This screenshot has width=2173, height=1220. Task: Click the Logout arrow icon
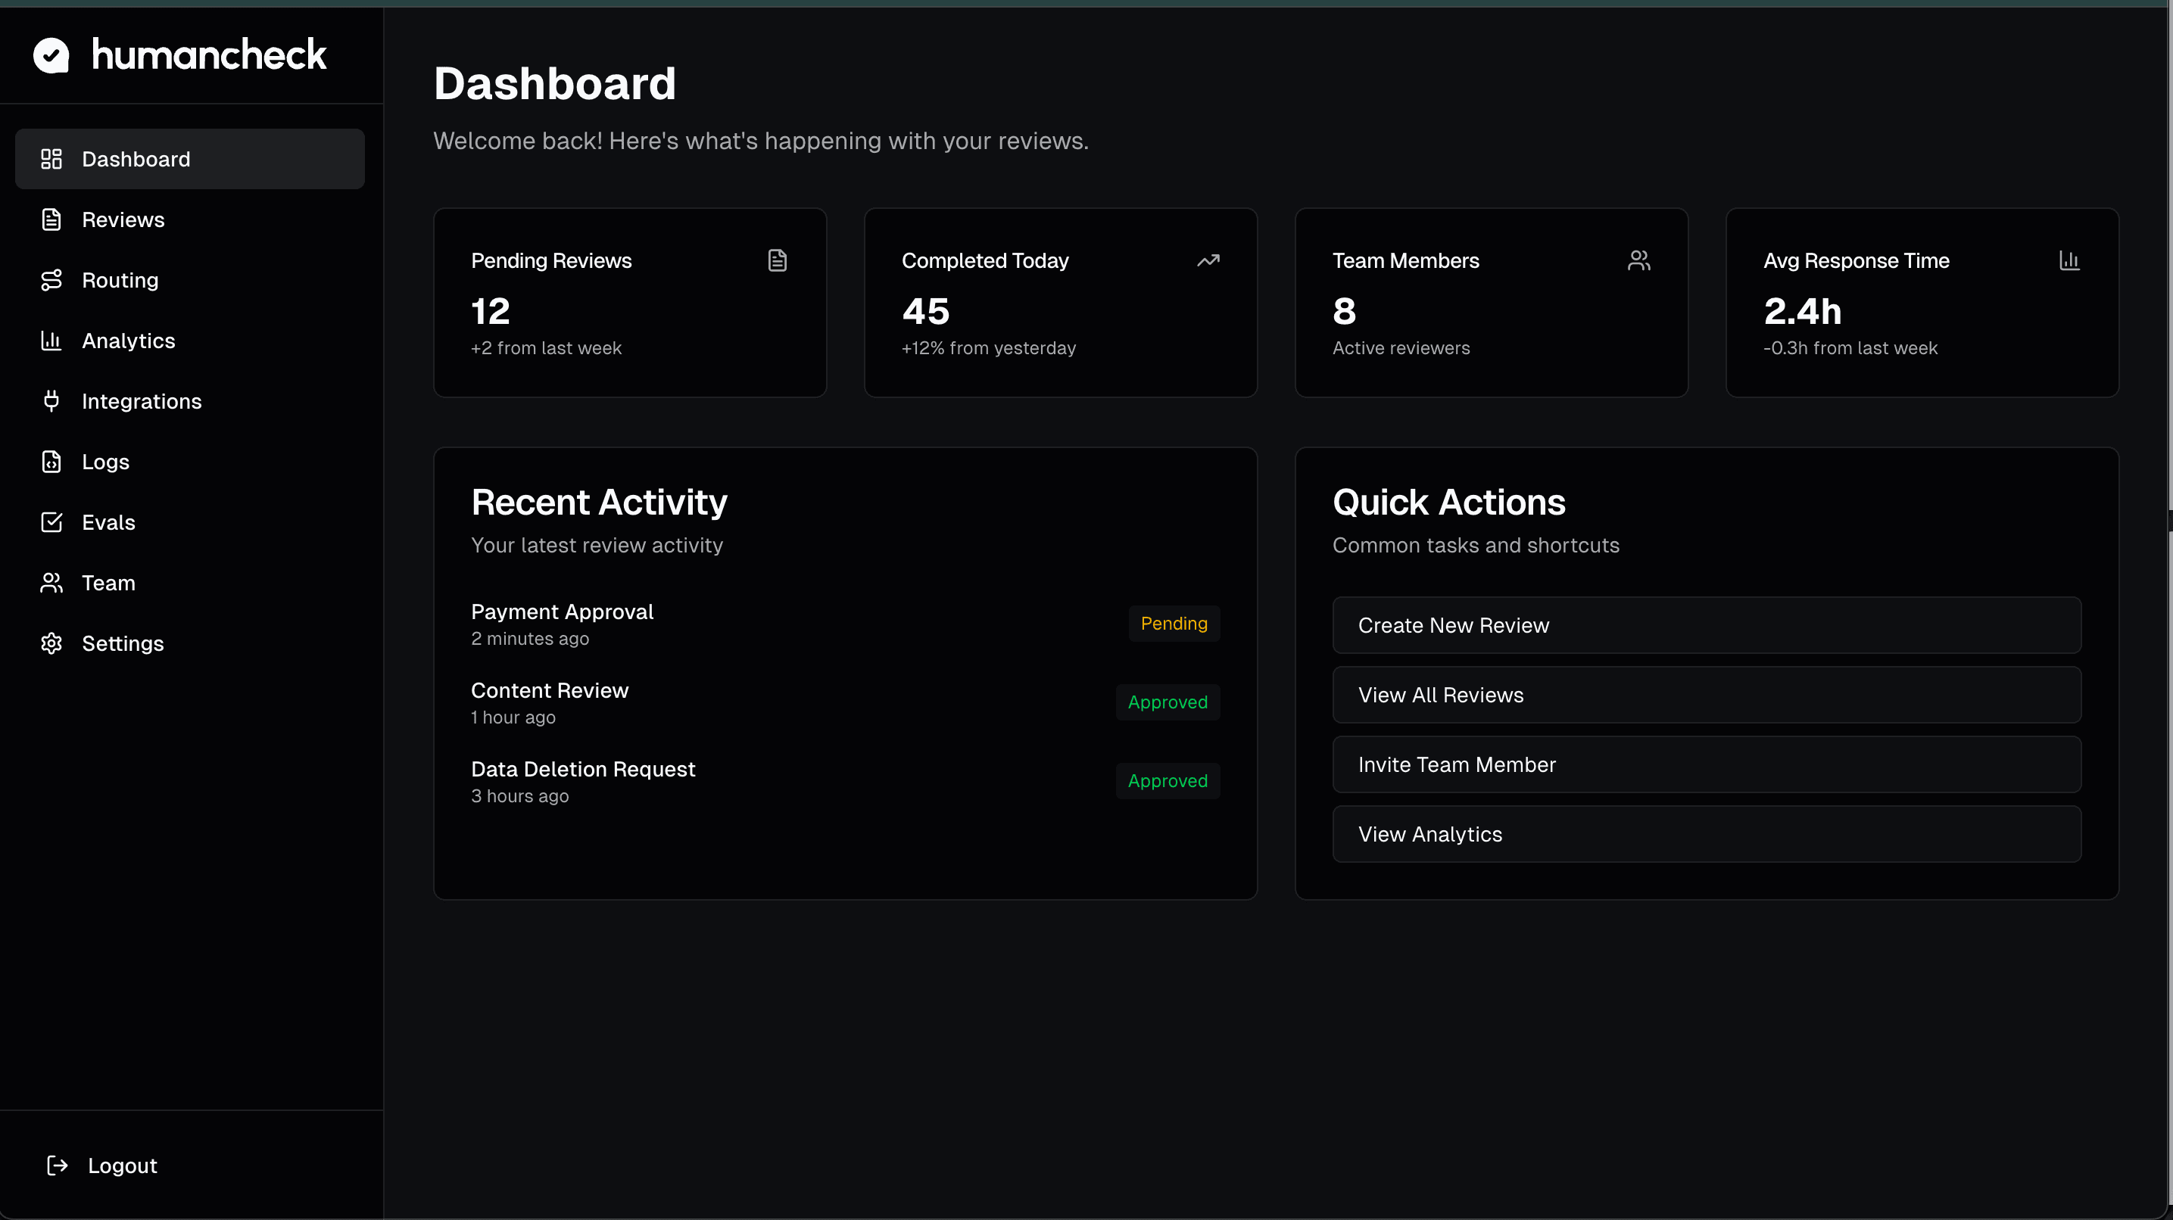tap(57, 1166)
